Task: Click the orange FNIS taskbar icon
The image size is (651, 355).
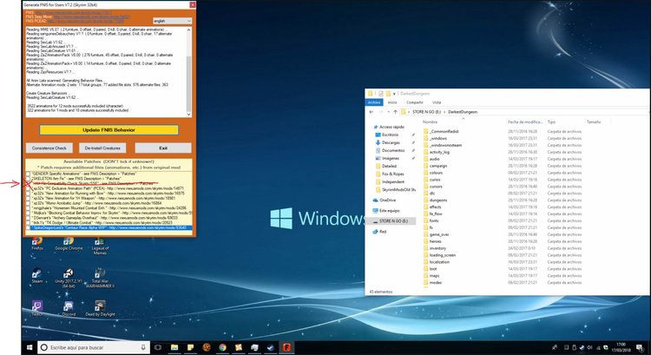Action: (286, 347)
